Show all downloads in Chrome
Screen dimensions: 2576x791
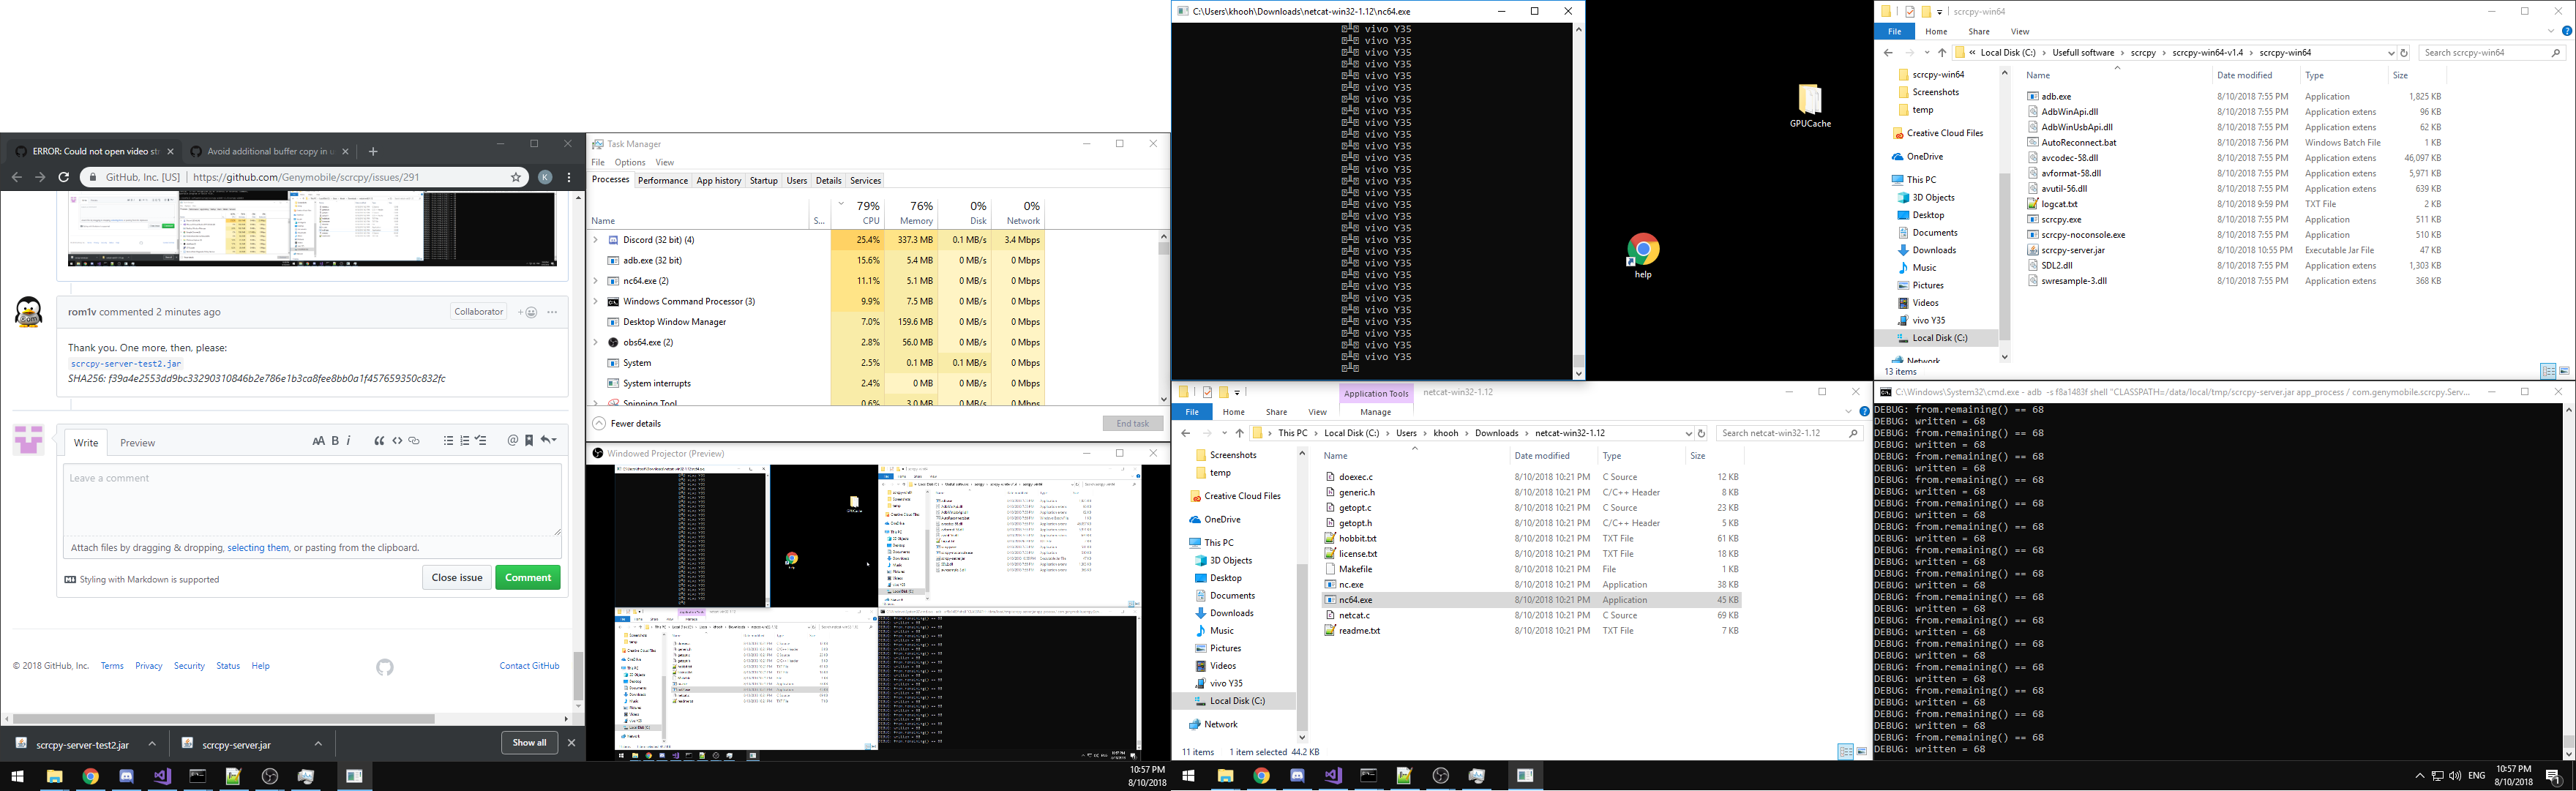[x=529, y=743]
